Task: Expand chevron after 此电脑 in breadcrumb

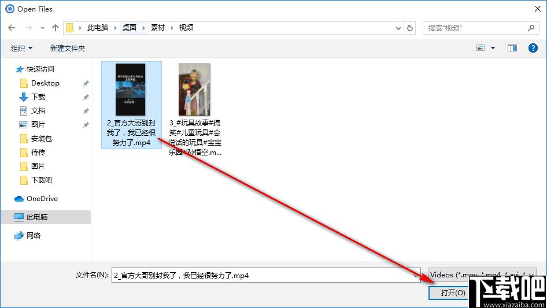Action: click(x=115, y=28)
